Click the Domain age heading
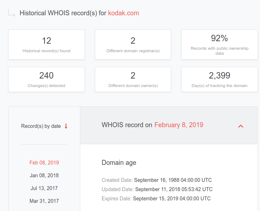 coord(119,163)
